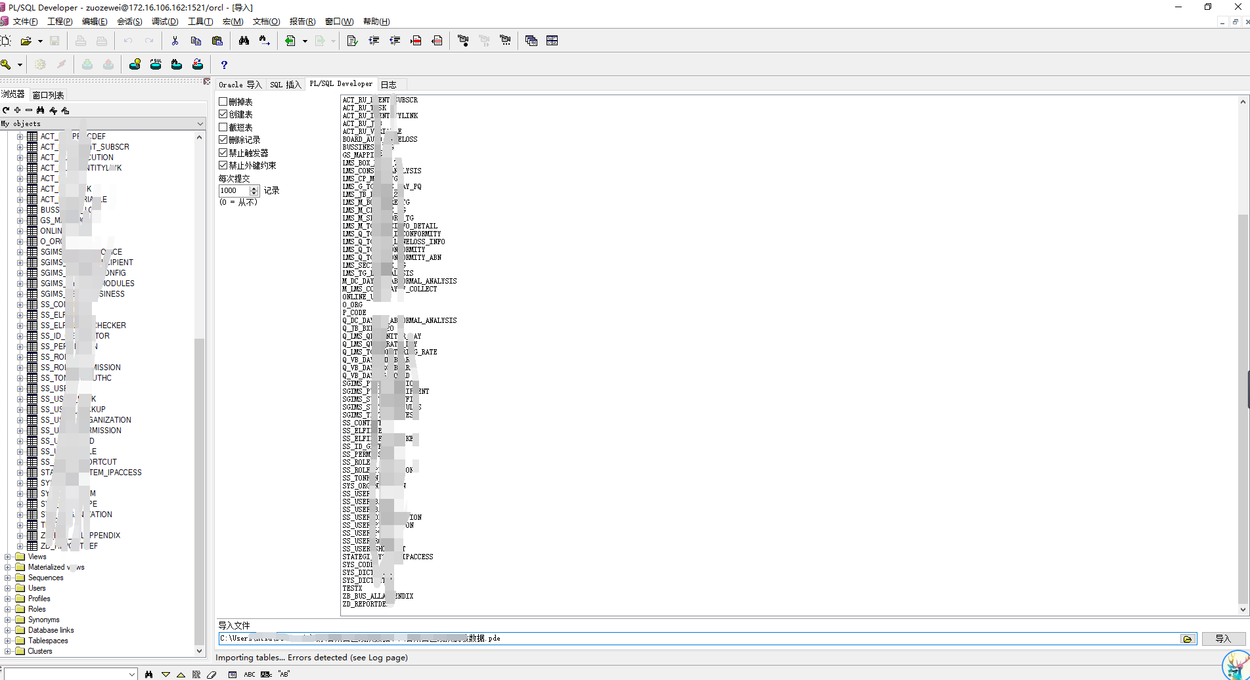Click the browser minus remove icon

tap(29, 110)
